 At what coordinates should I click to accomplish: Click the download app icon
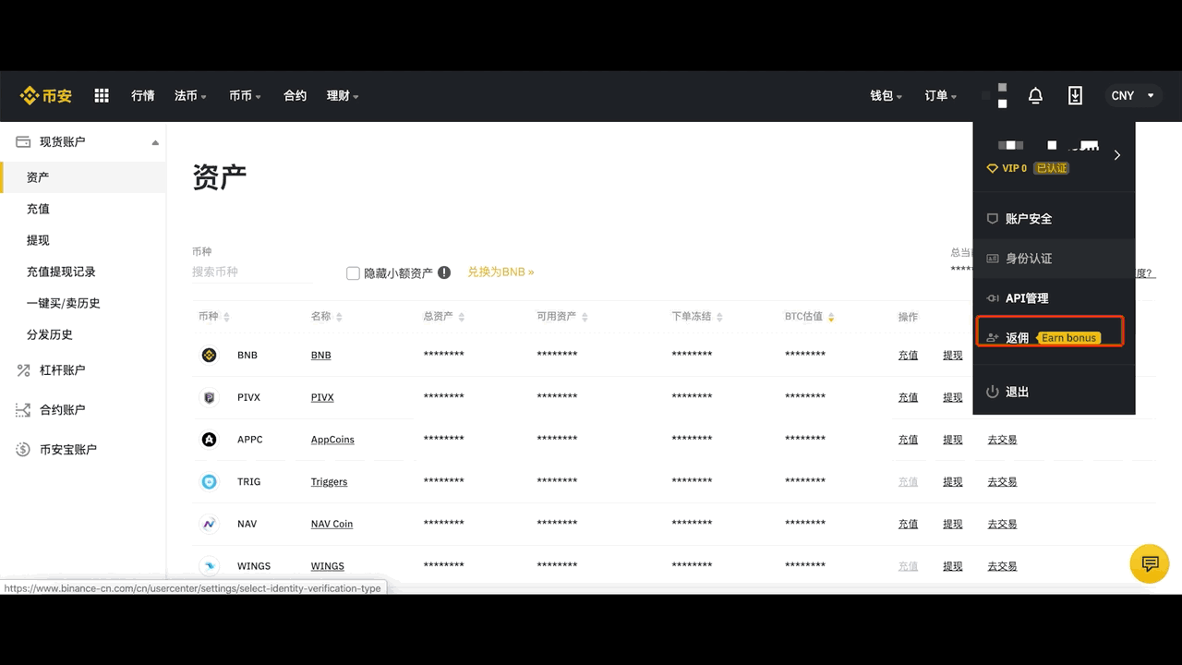coord(1075,96)
